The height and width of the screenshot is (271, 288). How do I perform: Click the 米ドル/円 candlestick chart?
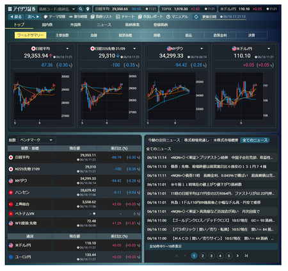pyautogui.click(x=239, y=96)
